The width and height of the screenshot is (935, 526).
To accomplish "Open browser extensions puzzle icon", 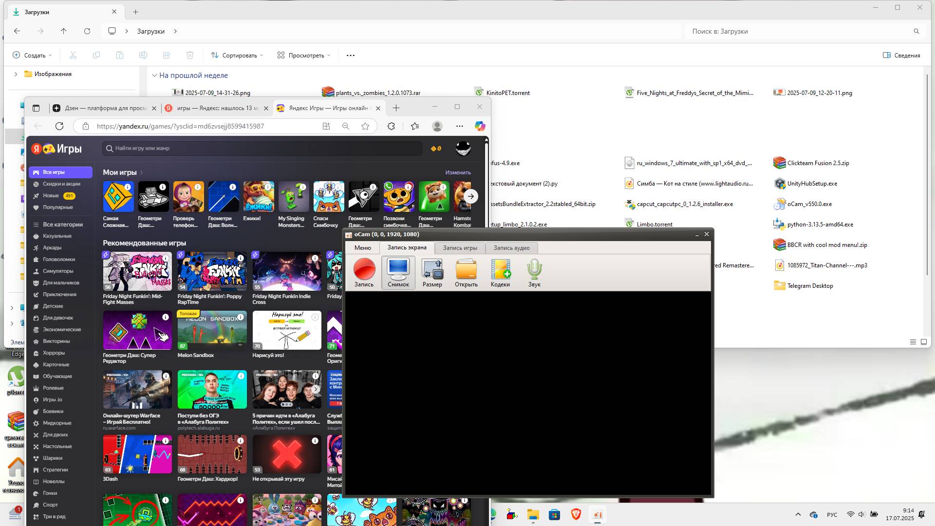I will point(391,126).
